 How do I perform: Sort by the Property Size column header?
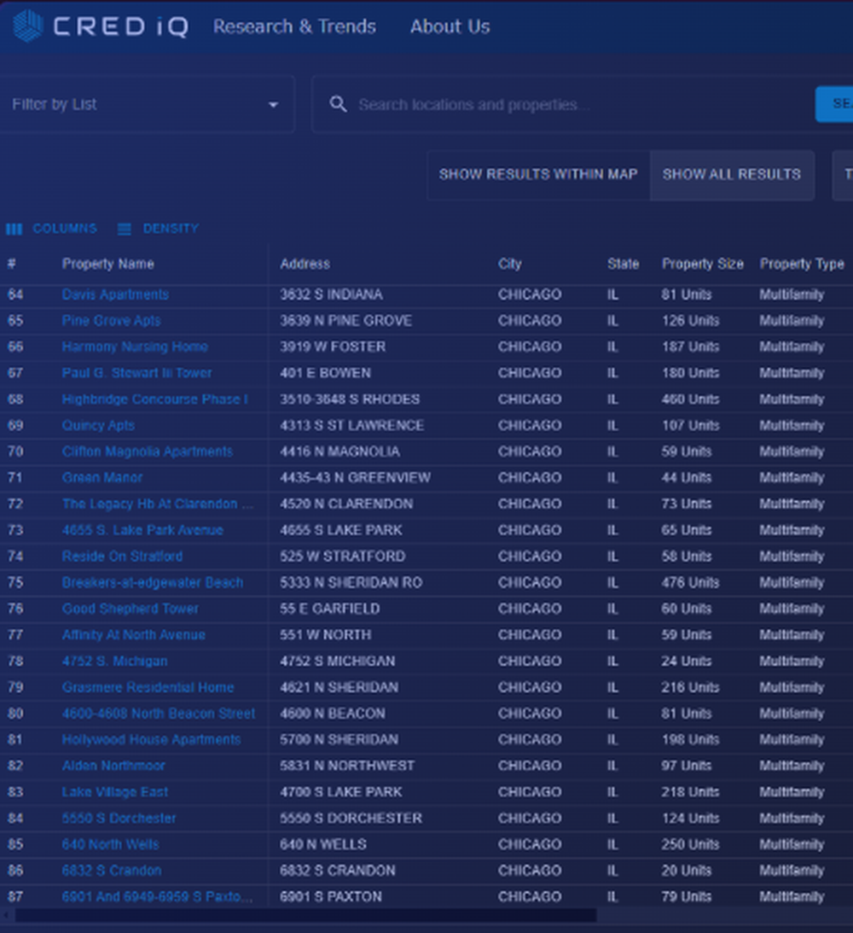(702, 264)
